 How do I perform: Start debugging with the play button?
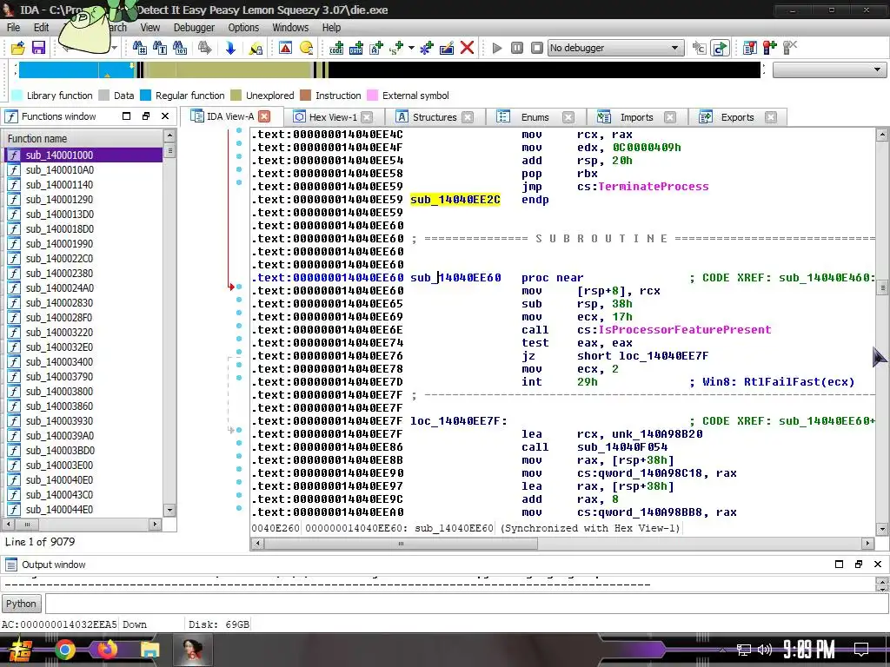(496, 49)
